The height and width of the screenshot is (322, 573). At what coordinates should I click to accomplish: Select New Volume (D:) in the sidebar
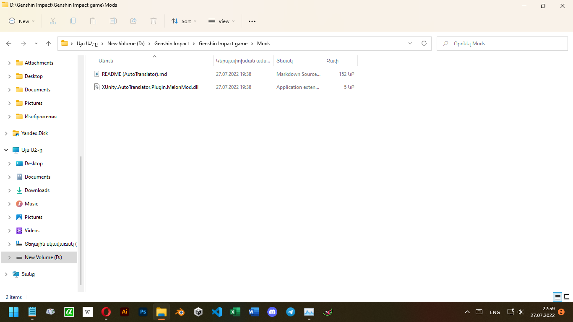click(x=39, y=257)
